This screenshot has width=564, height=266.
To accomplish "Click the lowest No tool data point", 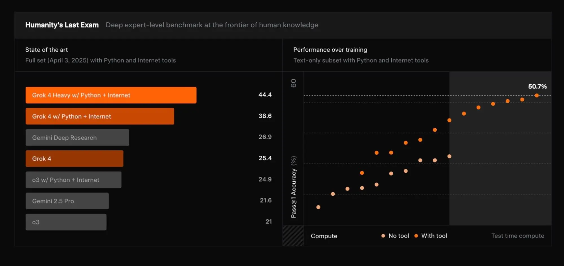I will [x=318, y=207].
